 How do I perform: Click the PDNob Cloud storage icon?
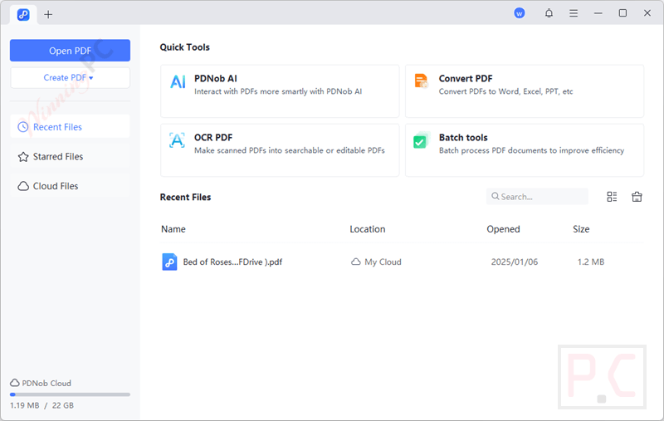tap(15, 383)
